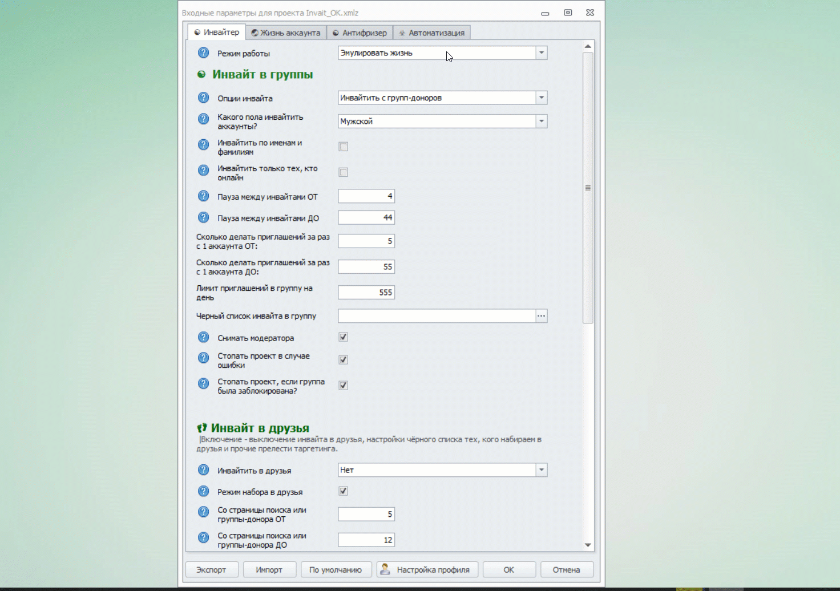This screenshot has width=840, height=591.
Task: Open help for Со страницы поиска ОТ
Action: [203, 512]
